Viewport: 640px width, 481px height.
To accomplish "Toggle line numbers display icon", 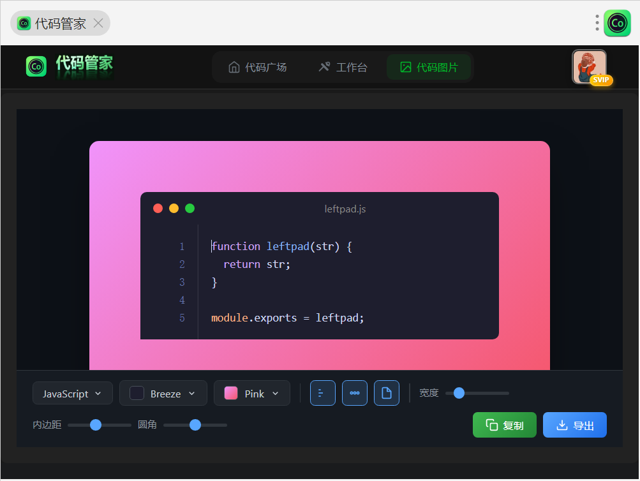I will point(322,393).
